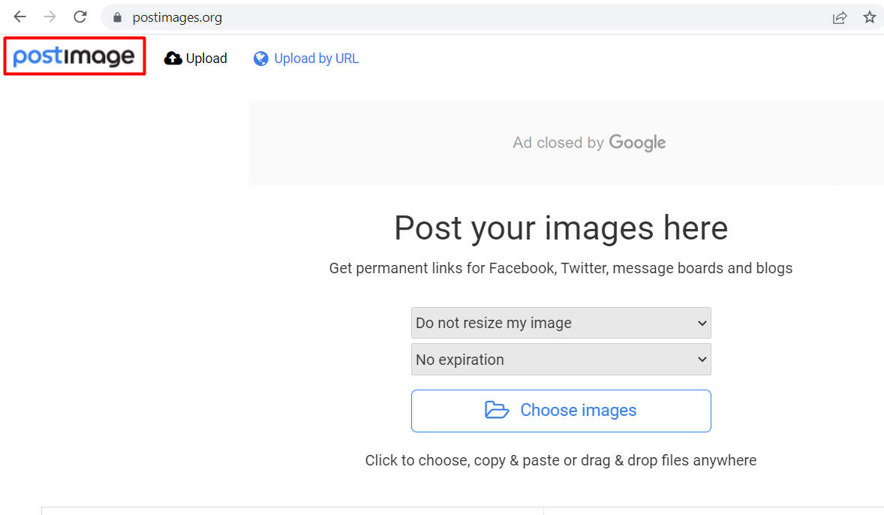Screen dimensions: 884x515
Task: Click the globe icon by Upload by URL
Action: point(260,59)
